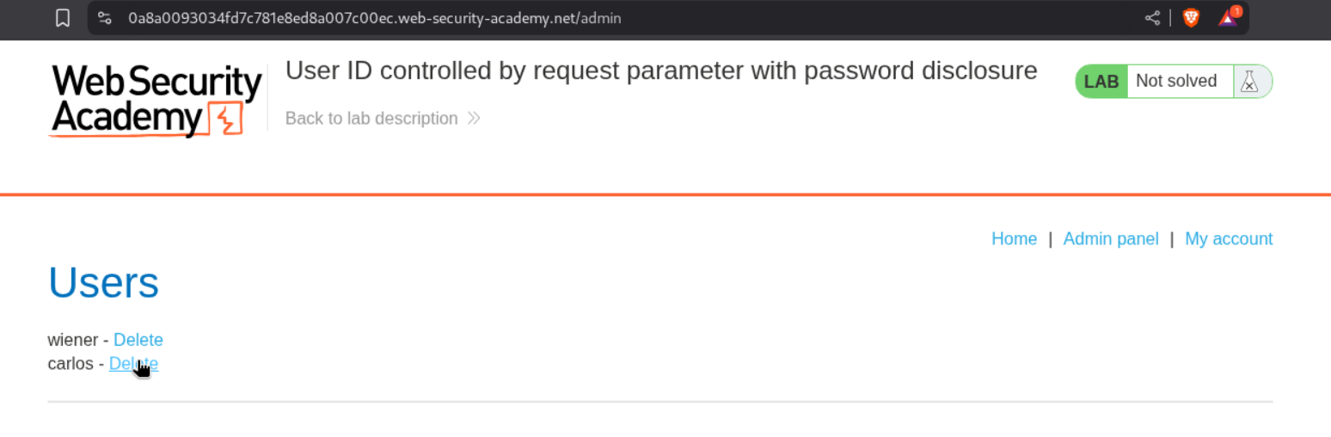
Task: Click the green LAB badge
Action: coord(1101,82)
